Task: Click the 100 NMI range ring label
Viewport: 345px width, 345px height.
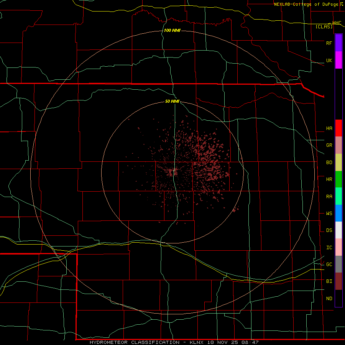Action: click(172, 30)
